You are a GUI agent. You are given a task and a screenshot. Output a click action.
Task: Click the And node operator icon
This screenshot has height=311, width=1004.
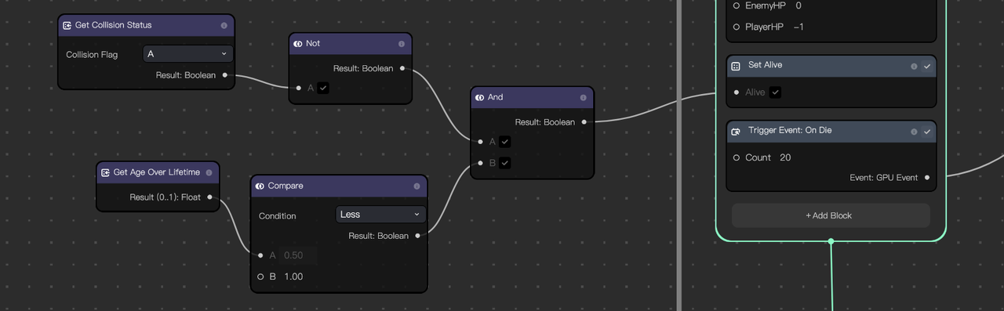(479, 98)
